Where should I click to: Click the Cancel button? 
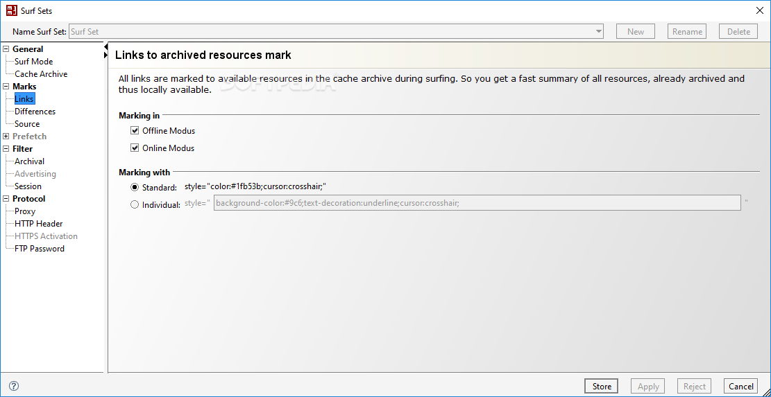pos(740,386)
